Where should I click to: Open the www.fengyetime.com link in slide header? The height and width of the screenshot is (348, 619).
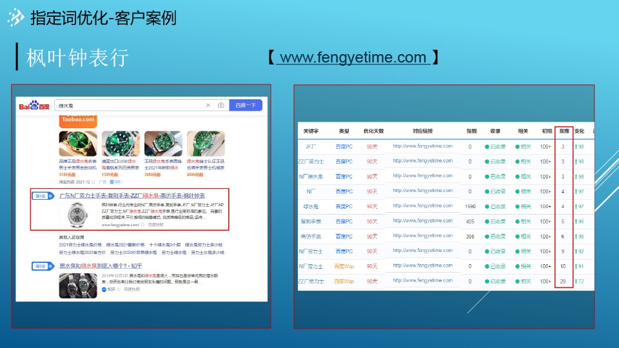click(353, 58)
